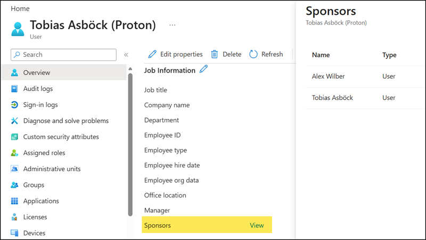Click the Groups icon
Image resolution: width=426 pixels, height=240 pixels.
click(14, 185)
